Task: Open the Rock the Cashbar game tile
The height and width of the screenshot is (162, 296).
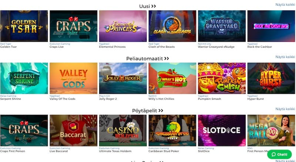Action: tap(271, 26)
